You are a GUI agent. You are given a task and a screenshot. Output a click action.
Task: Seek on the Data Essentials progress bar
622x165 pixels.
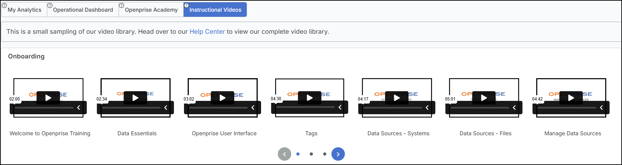(131, 108)
